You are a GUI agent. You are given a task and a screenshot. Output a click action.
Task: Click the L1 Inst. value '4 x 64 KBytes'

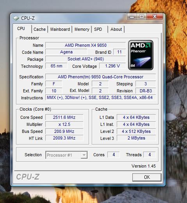[136, 124]
